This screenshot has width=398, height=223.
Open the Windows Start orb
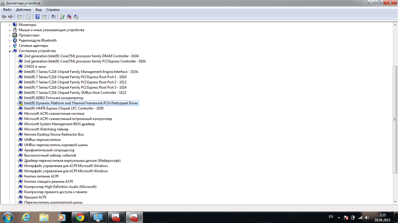click(8, 218)
